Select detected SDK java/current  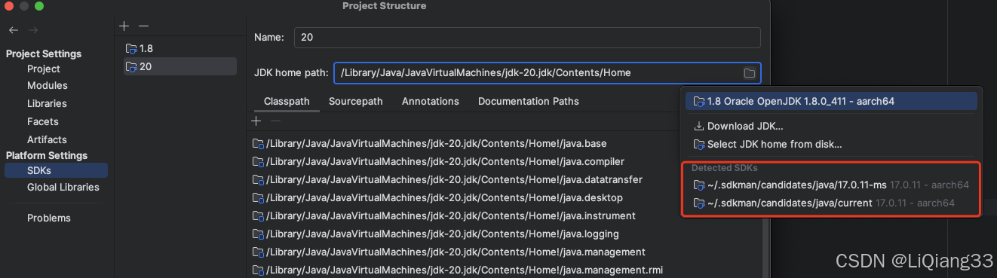pyautogui.click(x=831, y=203)
